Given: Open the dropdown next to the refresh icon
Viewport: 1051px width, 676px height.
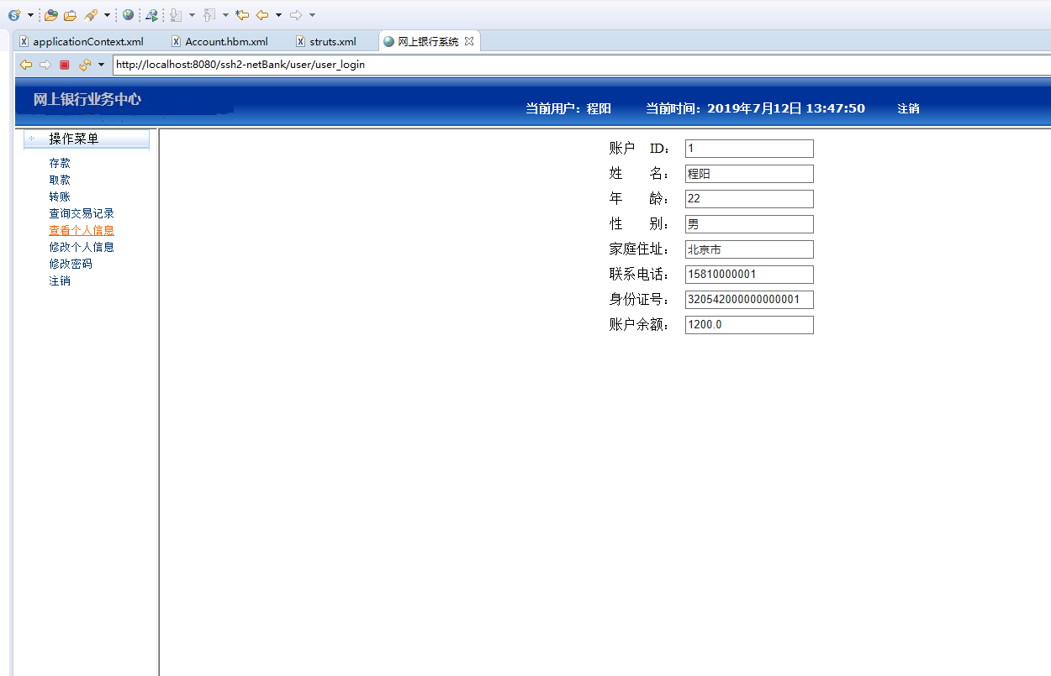Looking at the screenshot, I should point(101,65).
